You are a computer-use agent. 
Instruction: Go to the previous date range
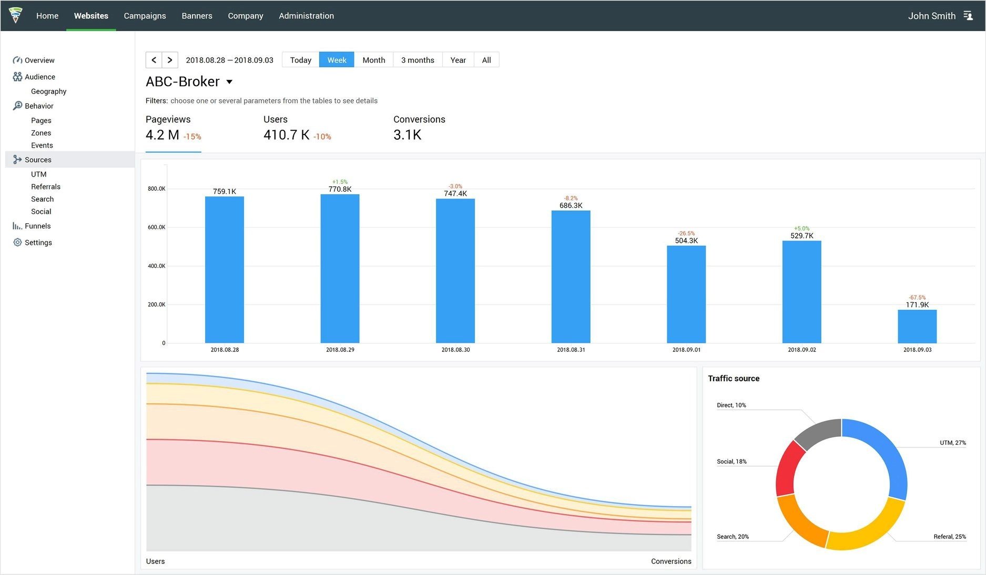tap(154, 60)
